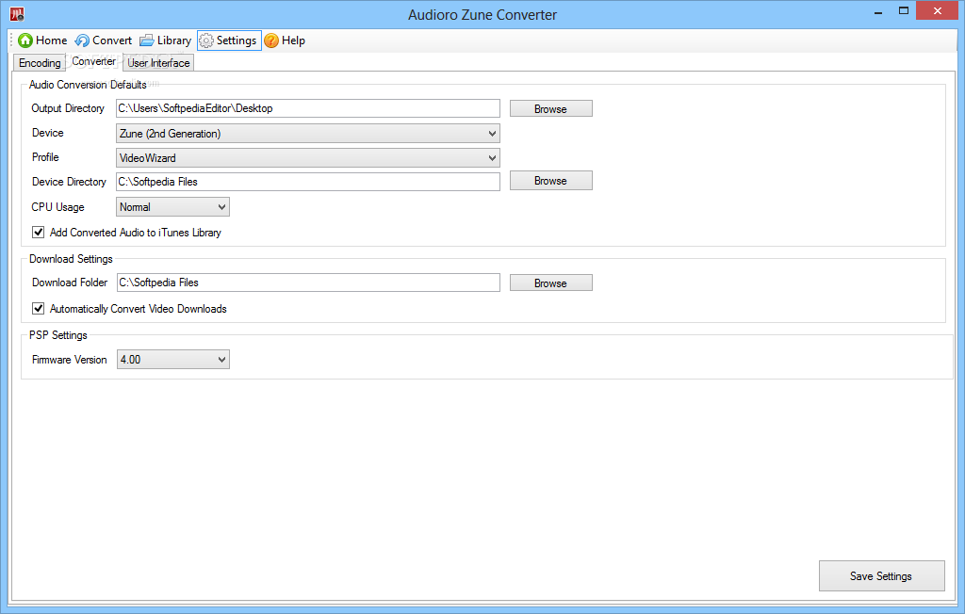This screenshot has width=965, height=614.
Task: Select the Converter tab
Action: [93, 61]
